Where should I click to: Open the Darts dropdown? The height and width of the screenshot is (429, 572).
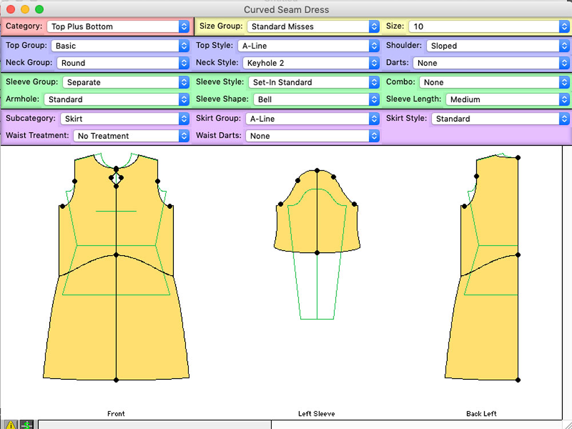click(491, 63)
